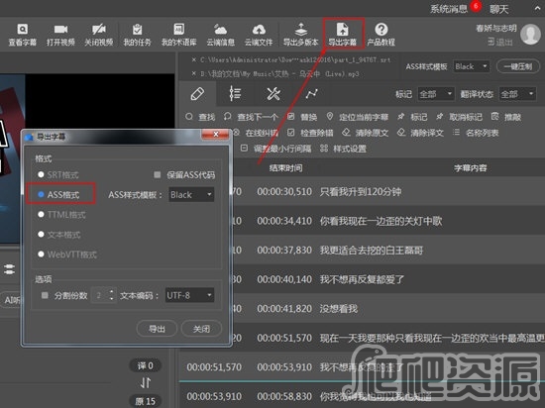Click 定位当前字幕 tool

pos(358,117)
